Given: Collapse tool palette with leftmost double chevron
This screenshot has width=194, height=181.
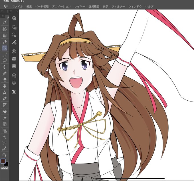Looking at the screenshot, I should point(2,11).
